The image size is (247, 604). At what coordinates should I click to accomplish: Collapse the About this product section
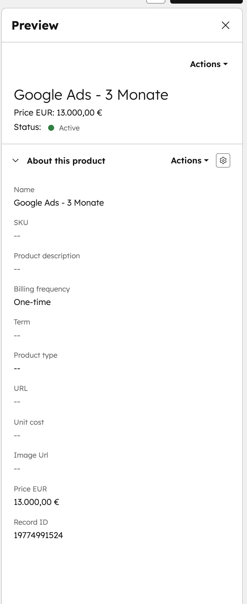click(16, 161)
